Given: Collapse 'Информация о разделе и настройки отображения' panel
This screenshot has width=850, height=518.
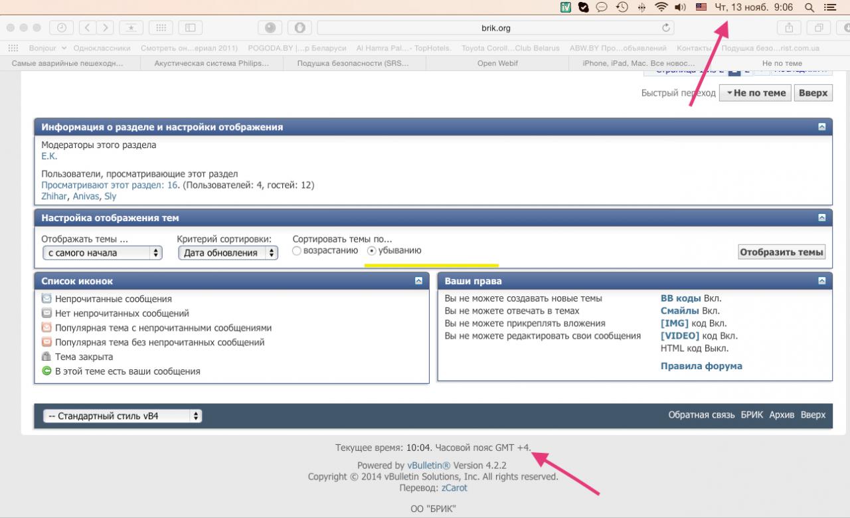Looking at the screenshot, I should 821,126.
